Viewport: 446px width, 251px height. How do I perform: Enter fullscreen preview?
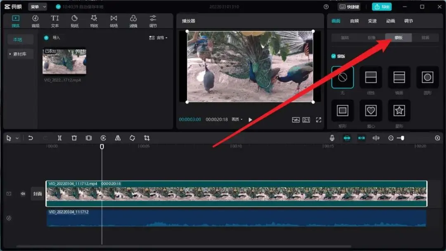[x=318, y=120]
